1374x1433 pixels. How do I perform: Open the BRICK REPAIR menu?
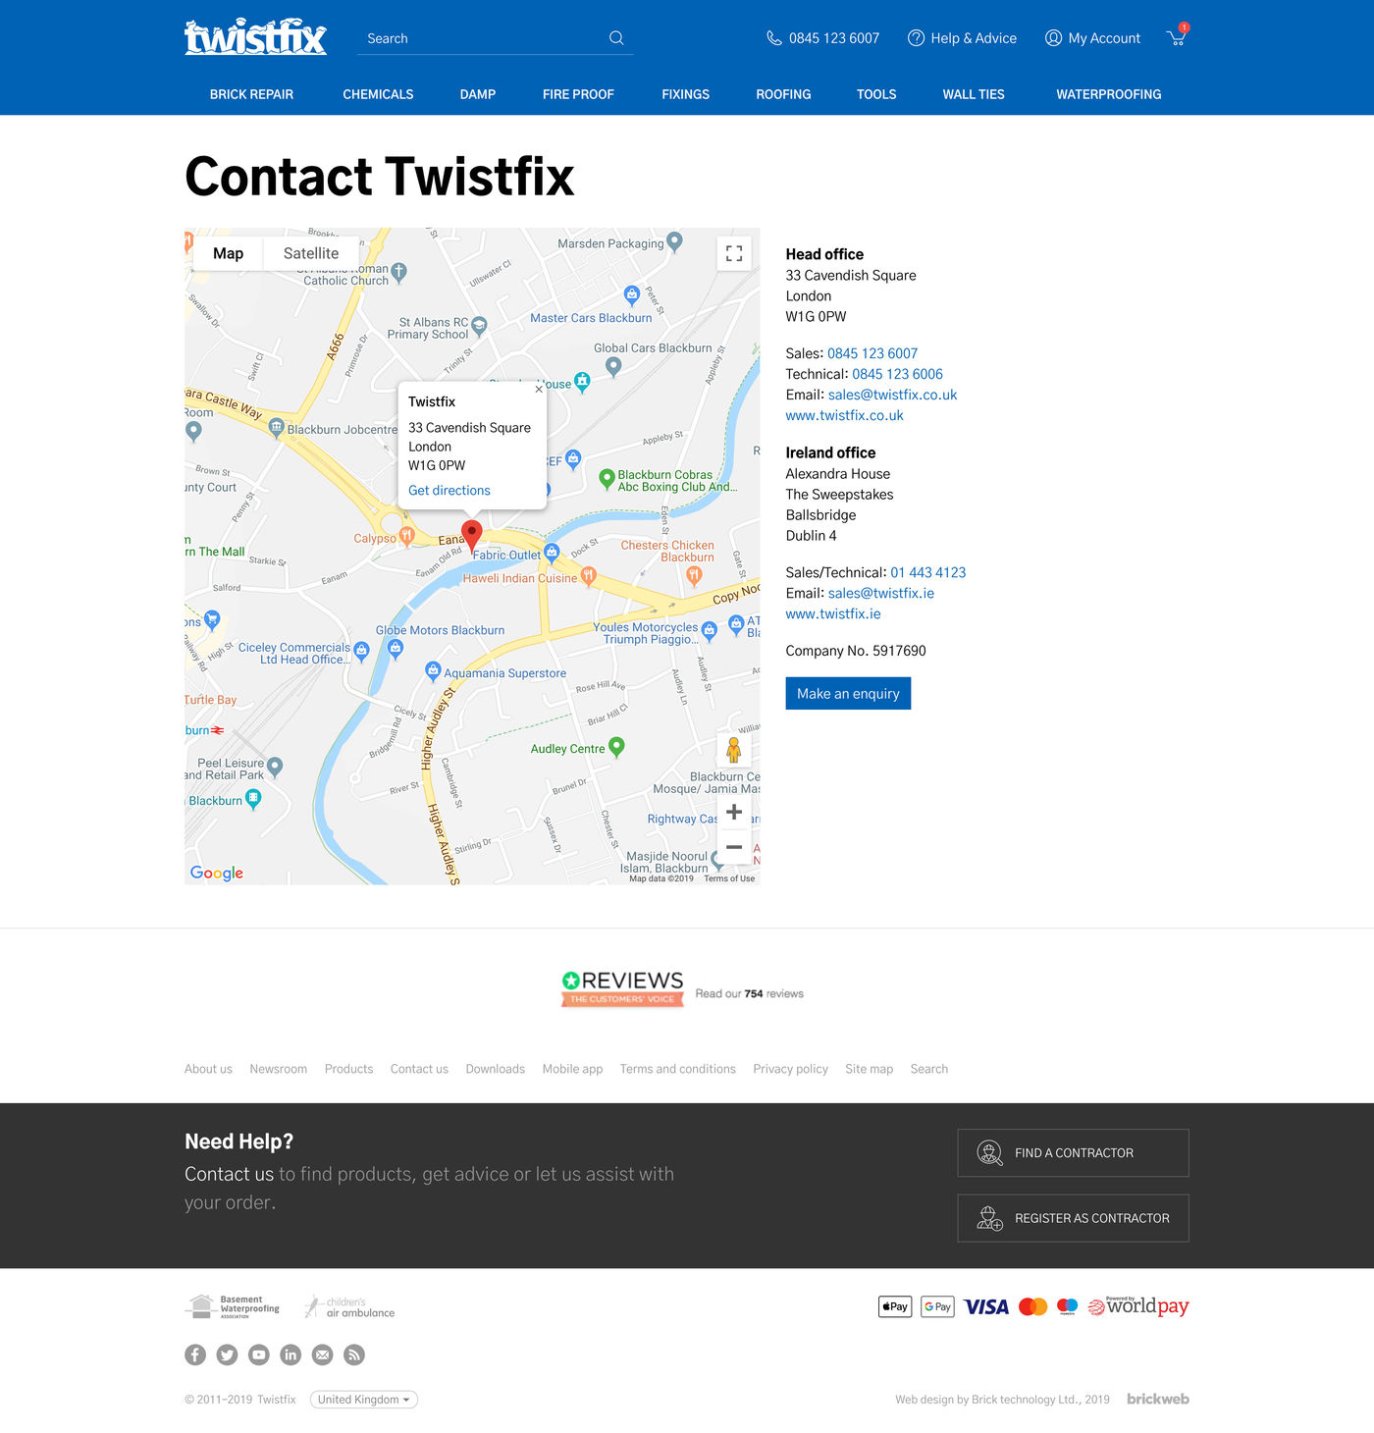click(251, 94)
